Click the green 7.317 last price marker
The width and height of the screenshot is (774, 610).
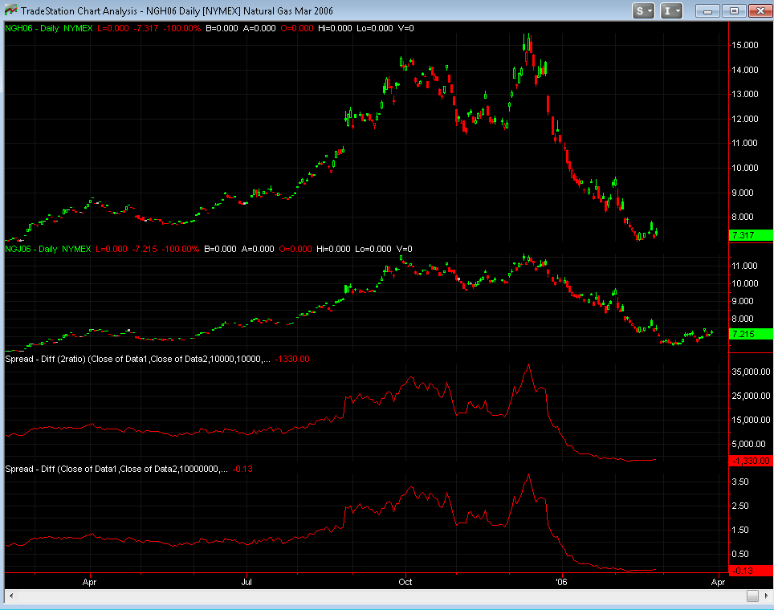tap(751, 235)
